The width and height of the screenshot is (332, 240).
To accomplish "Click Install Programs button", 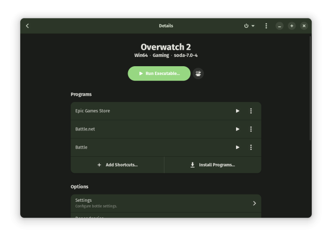I will (213, 165).
